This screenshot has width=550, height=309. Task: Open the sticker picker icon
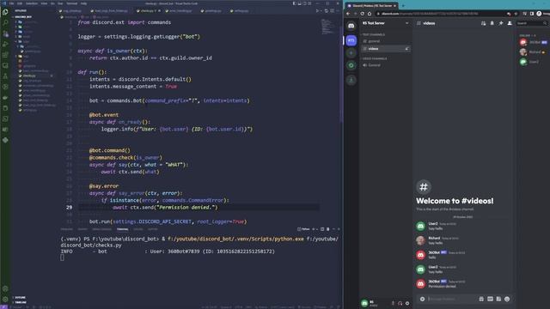[498, 299]
